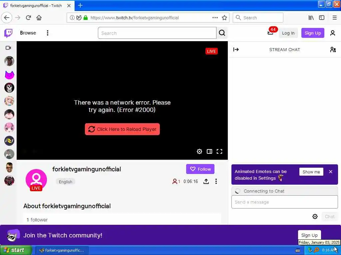This screenshot has height=255, width=341.
Task: Click the orange magnifier tray icon
Action: pos(316,250)
